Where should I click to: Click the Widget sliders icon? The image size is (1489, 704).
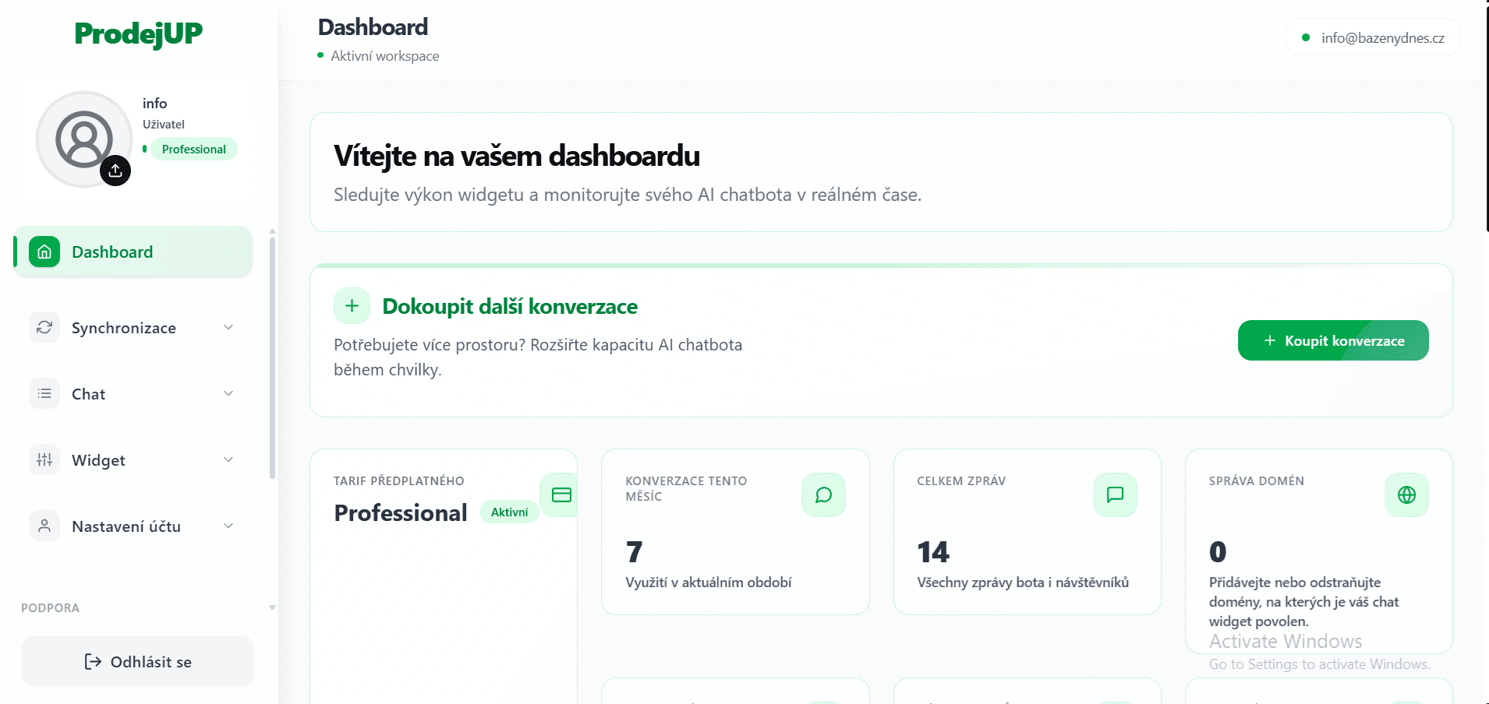click(x=44, y=459)
